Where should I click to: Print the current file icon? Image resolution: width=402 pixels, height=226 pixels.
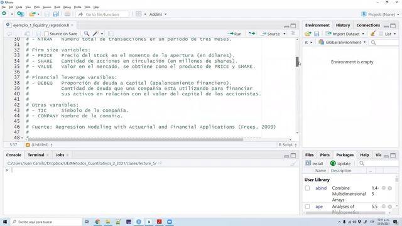[x=67, y=14]
